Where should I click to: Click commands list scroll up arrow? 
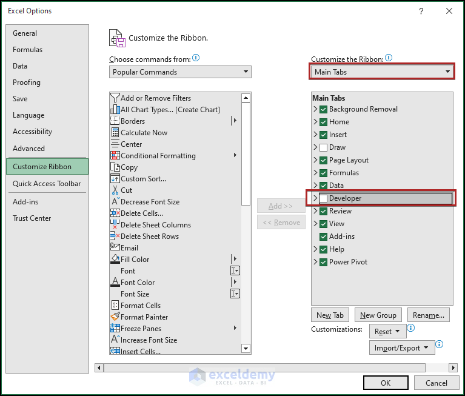click(x=246, y=98)
